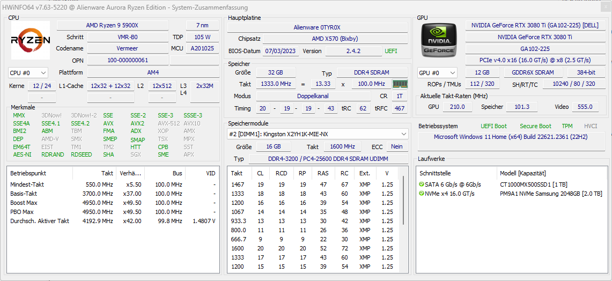Select the Doppelkanal mode field

click(313, 96)
